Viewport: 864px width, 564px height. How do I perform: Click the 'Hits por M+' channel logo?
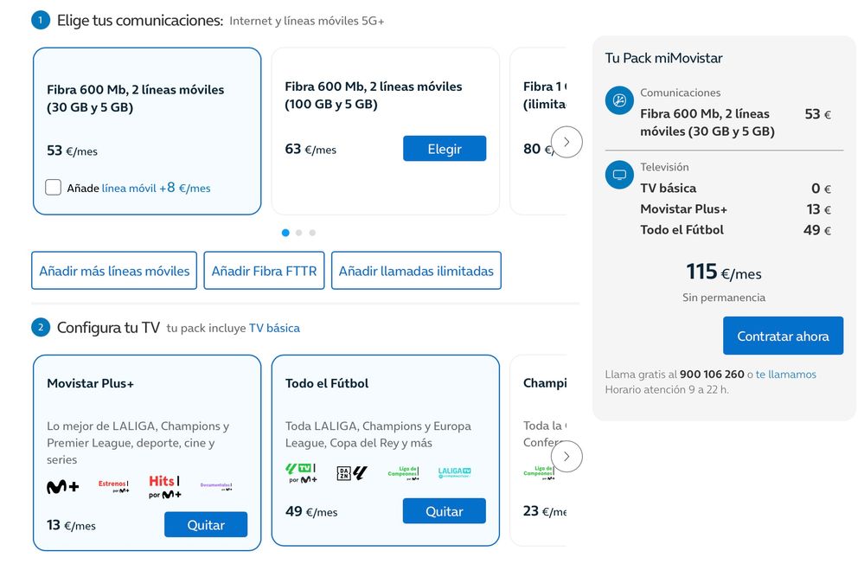coord(164,487)
